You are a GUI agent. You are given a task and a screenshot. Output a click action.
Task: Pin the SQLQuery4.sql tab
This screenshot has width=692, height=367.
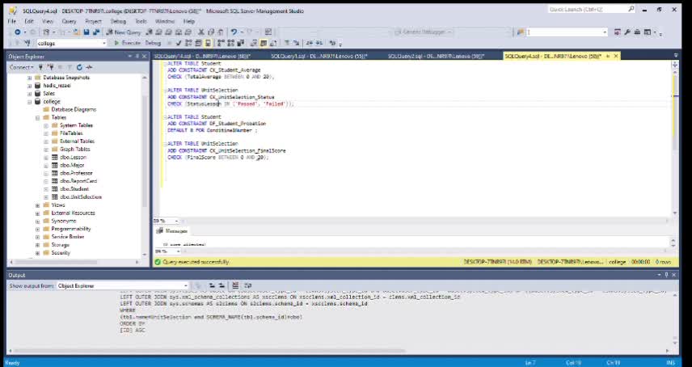coord(608,57)
